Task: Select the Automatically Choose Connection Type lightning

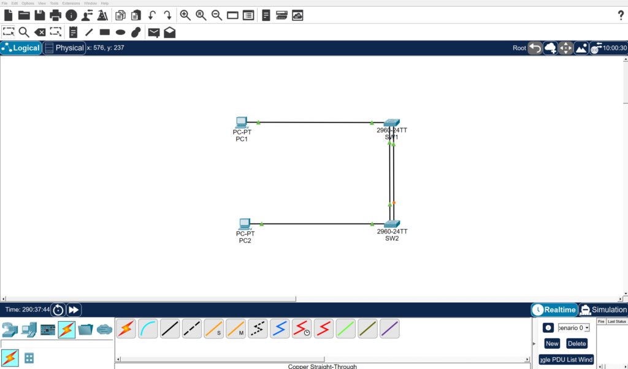Action: [x=126, y=329]
